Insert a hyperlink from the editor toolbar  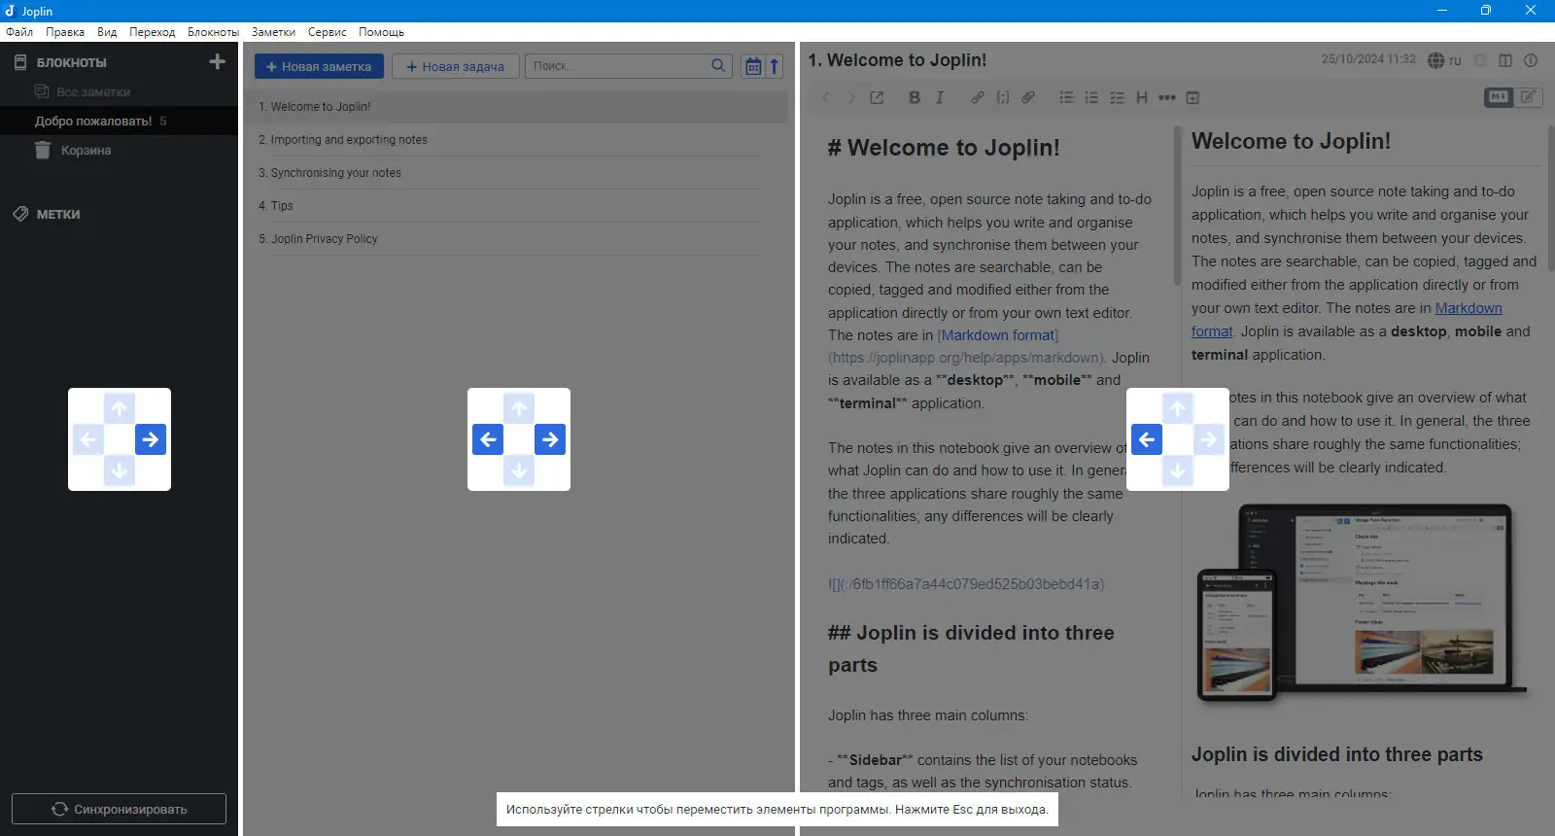point(978,97)
